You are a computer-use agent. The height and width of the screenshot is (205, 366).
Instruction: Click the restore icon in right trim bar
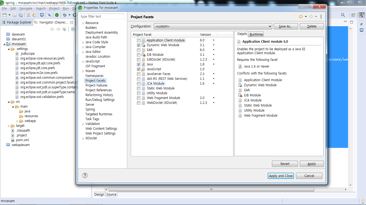tap(362, 24)
